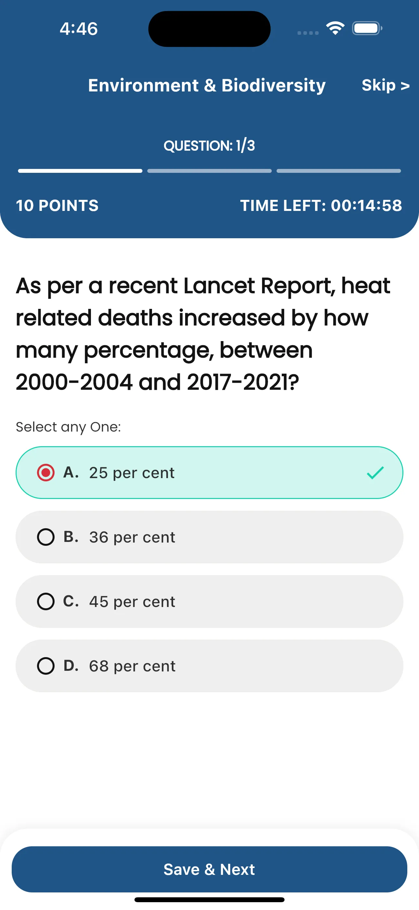Tap the Wi-Fi status icon
Screen dimensions: 419x910
pyautogui.click(x=335, y=28)
